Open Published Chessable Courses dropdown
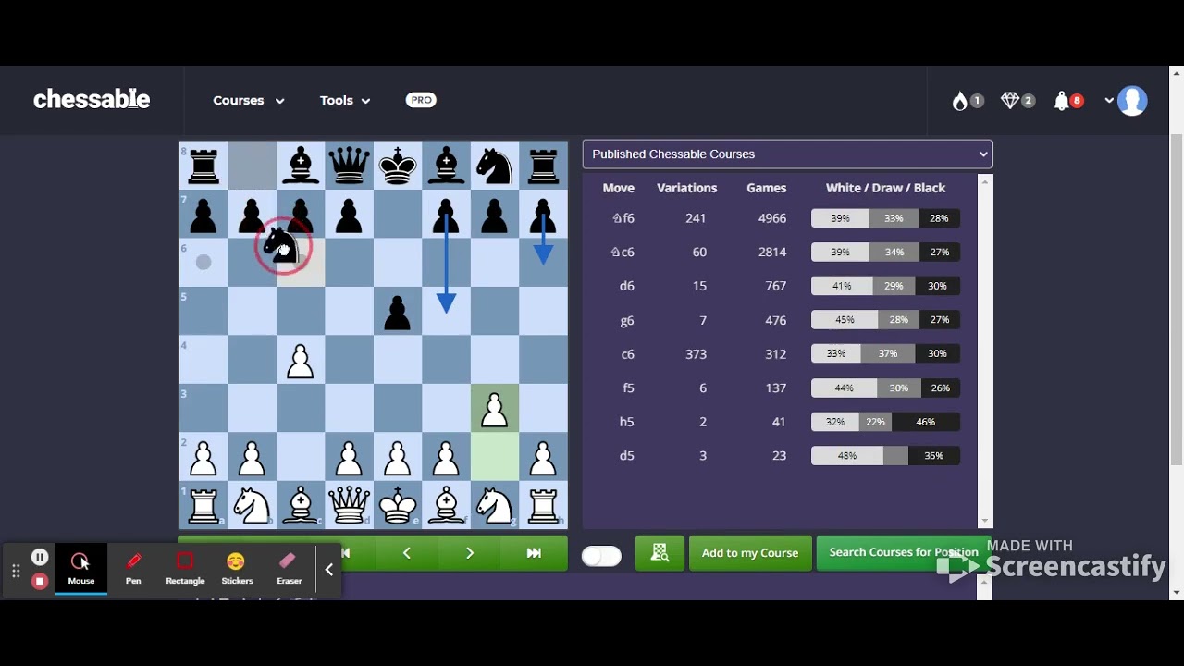 pos(787,154)
